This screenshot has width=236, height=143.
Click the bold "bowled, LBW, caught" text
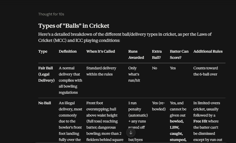[x=177, y=127]
